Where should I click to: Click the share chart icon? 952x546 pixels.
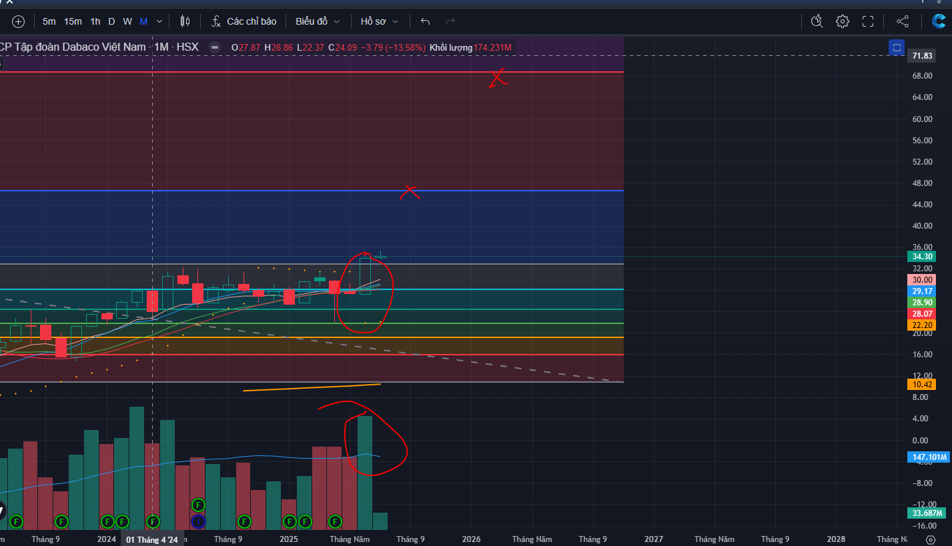[903, 21]
